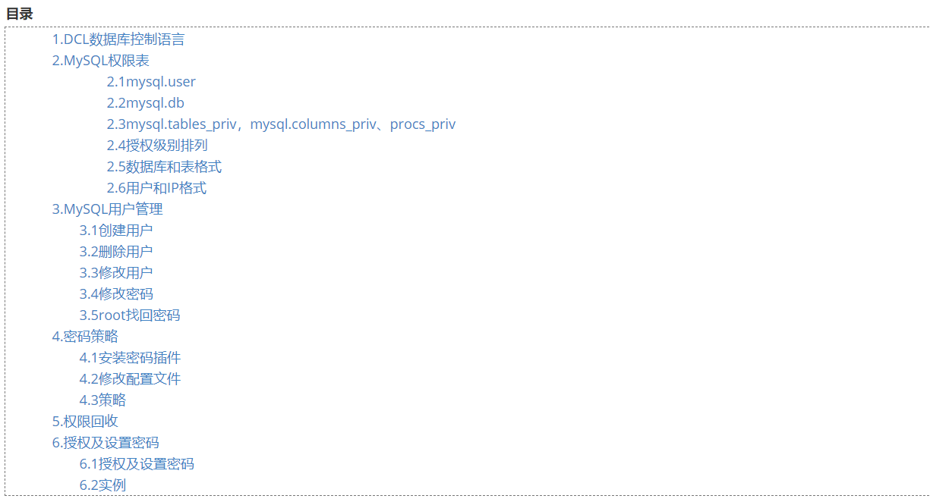This screenshot has height=502, width=930.
Task: Open 2.6用户和IP格式 section
Action: [156, 188]
